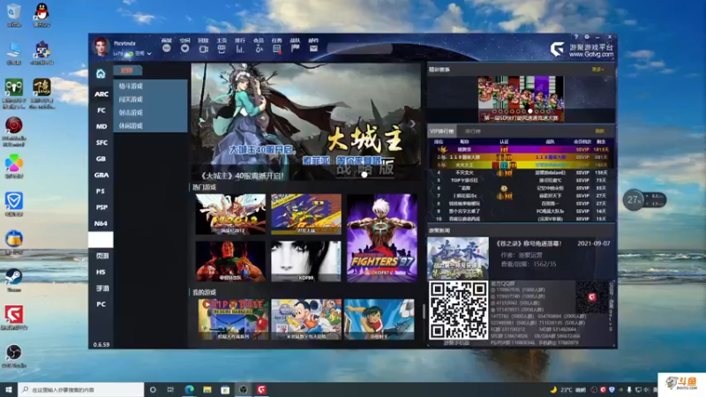706x397 pixels.
Task: Open the 苍之录 news thumbnail
Action: (458, 258)
